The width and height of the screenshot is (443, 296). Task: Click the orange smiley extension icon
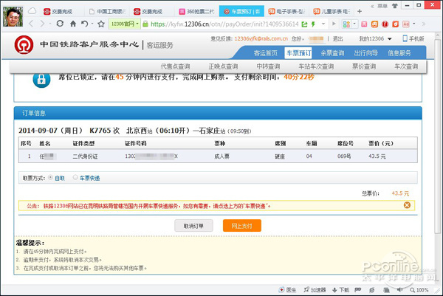(x=374, y=24)
